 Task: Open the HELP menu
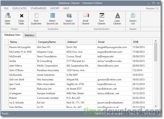click(66, 8)
